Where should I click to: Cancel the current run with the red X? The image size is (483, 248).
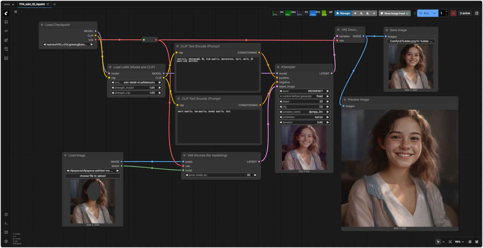(x=453, y=13)
